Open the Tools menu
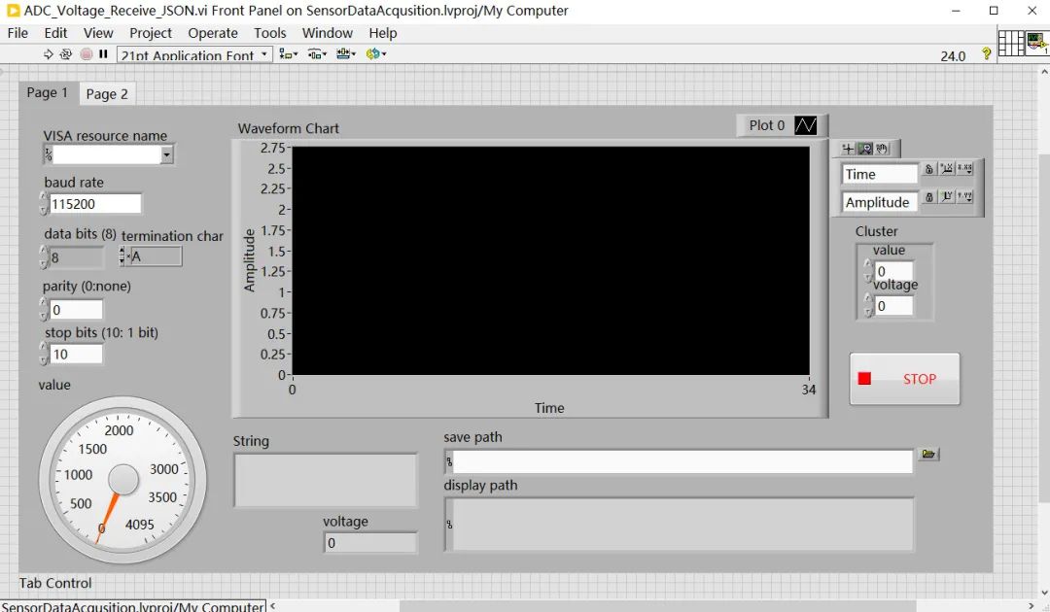 270,33
